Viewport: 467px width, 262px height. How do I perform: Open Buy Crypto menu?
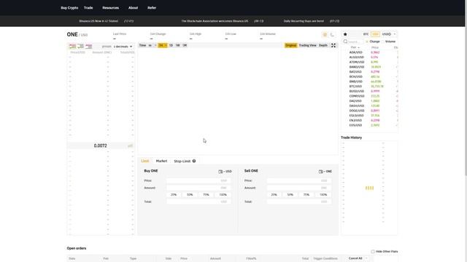click(x=69, y=8)
